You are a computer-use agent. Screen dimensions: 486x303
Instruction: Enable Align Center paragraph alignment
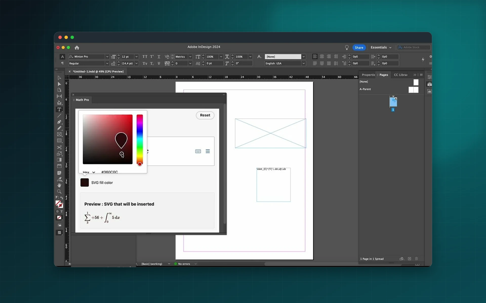[322, 57]
